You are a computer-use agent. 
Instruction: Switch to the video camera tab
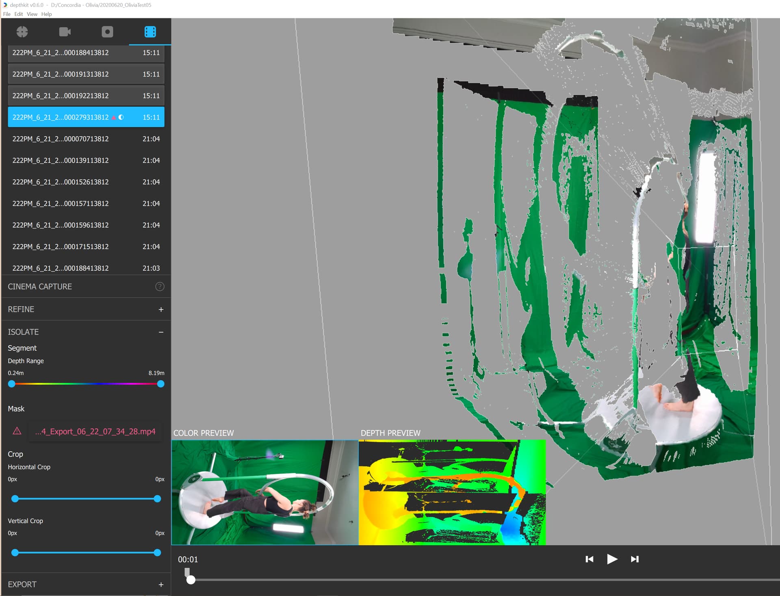coord(65,32)
